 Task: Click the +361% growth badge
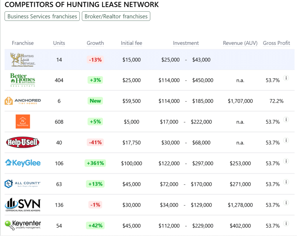[95, 163]
